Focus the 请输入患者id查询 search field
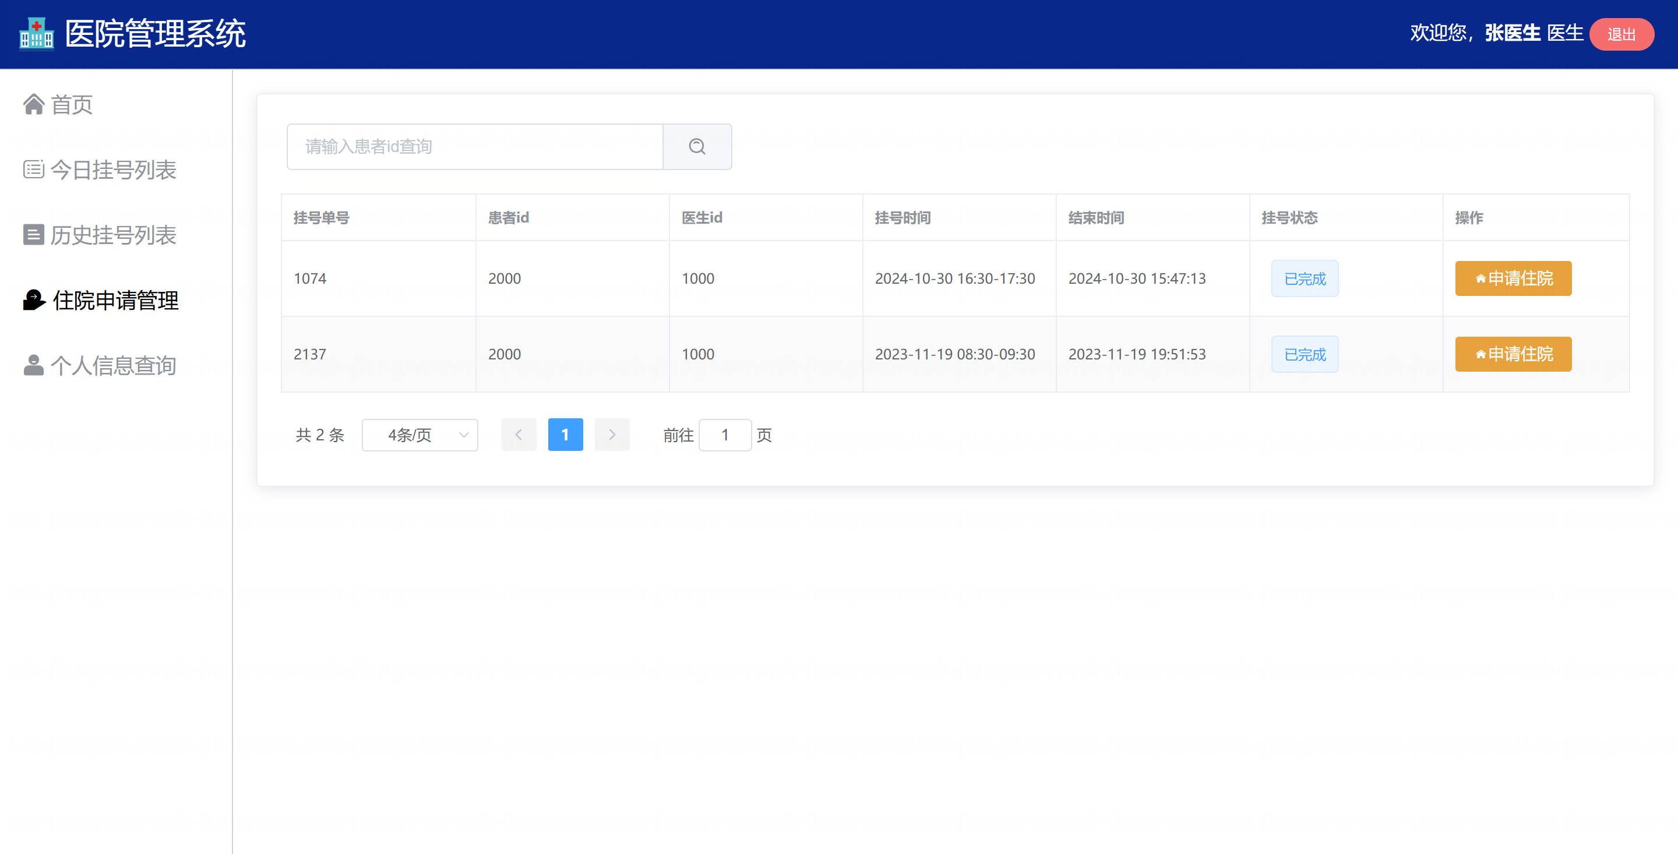Screen dimensions: 1678x854 (x=475, y=147)
